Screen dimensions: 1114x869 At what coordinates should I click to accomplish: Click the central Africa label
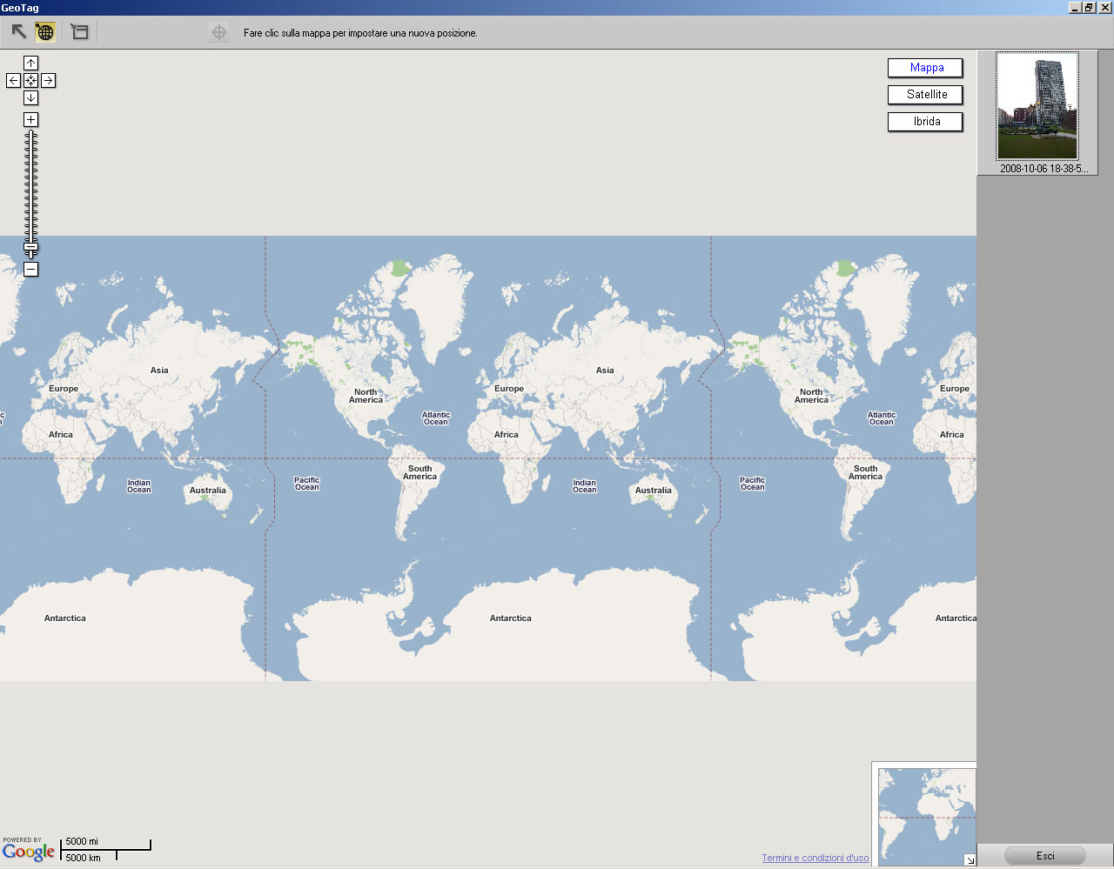[507, 435]
